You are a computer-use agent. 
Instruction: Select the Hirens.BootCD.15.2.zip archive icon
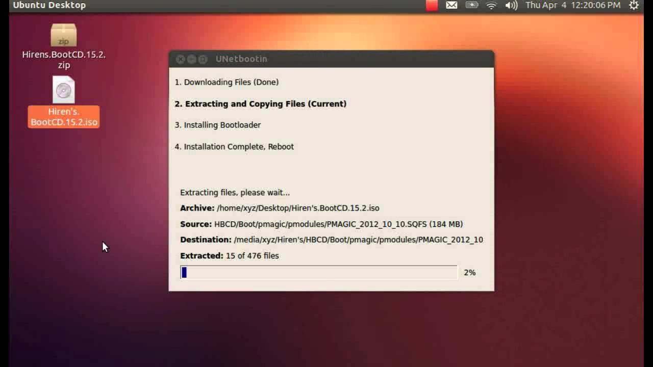(64, 35)
